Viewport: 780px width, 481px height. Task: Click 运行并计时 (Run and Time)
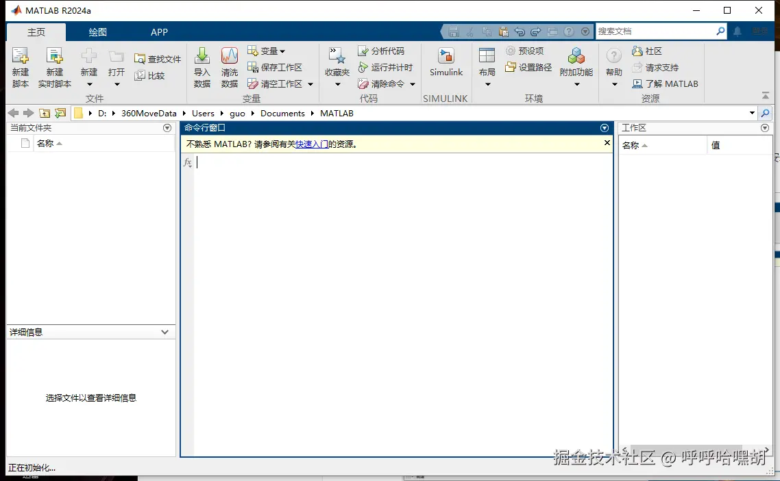[x=385, y=68]
